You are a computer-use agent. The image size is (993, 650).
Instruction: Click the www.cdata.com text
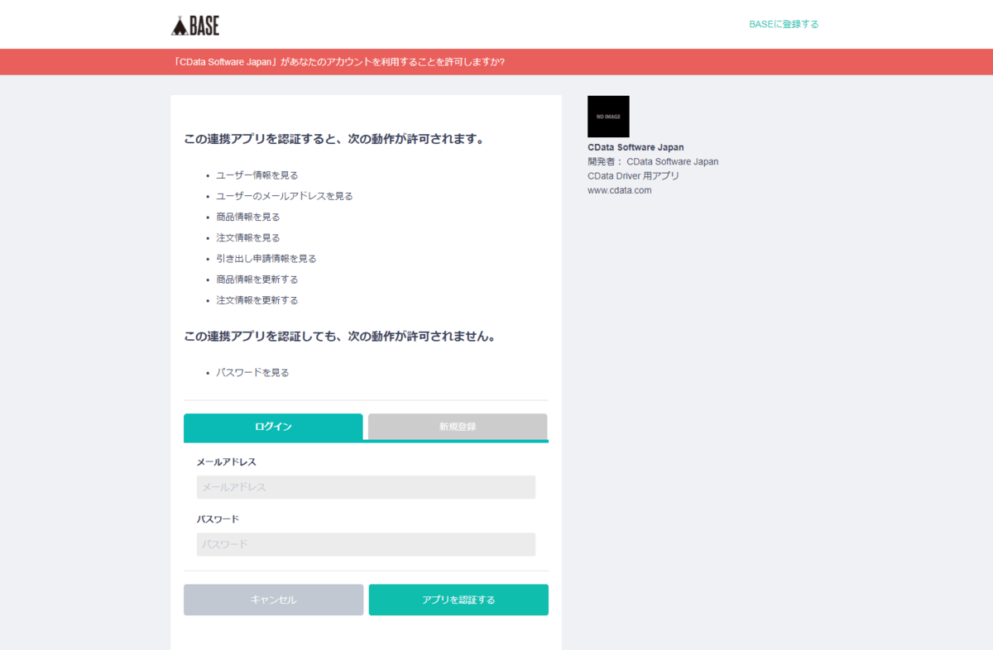pos(620,190)
